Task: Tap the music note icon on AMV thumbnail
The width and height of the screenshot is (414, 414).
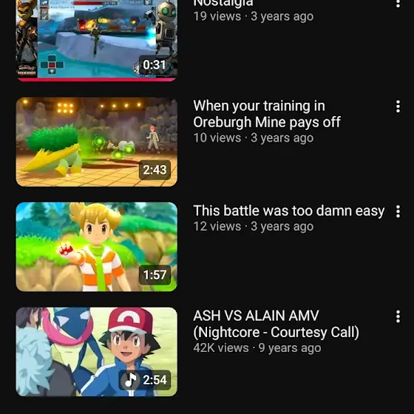Action: 130,380
